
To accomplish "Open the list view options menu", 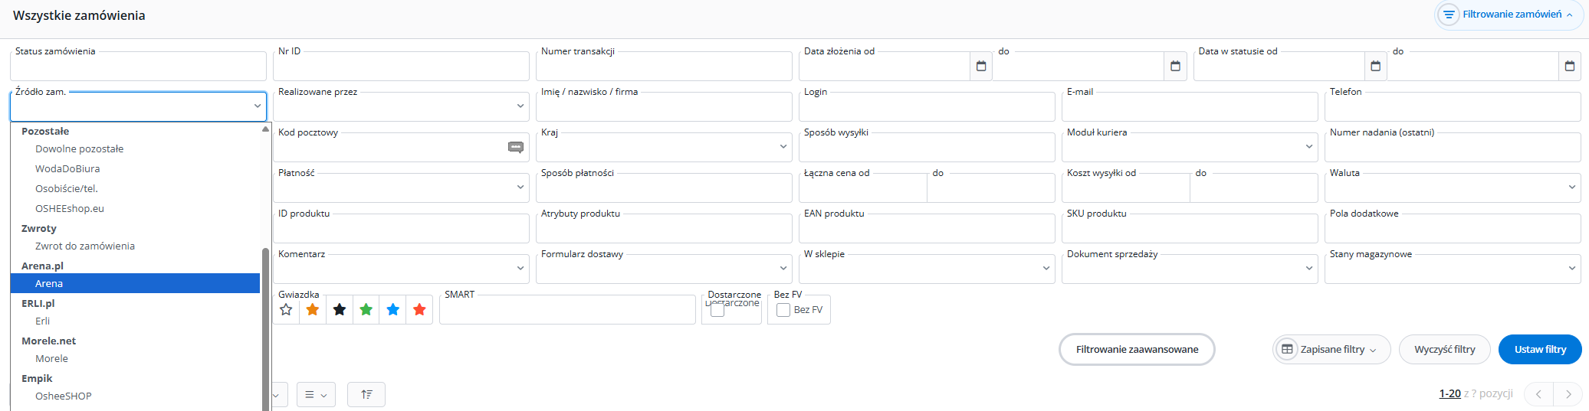I will [x=316, y=395].
